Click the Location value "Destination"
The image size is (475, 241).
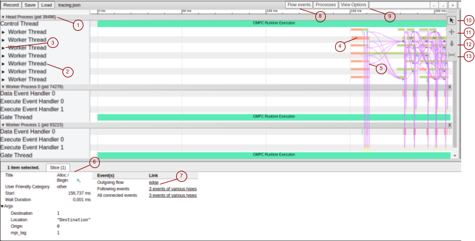pyautogui.click(x=74, y=220)
